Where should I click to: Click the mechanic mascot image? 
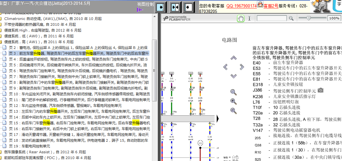(321, 6)
